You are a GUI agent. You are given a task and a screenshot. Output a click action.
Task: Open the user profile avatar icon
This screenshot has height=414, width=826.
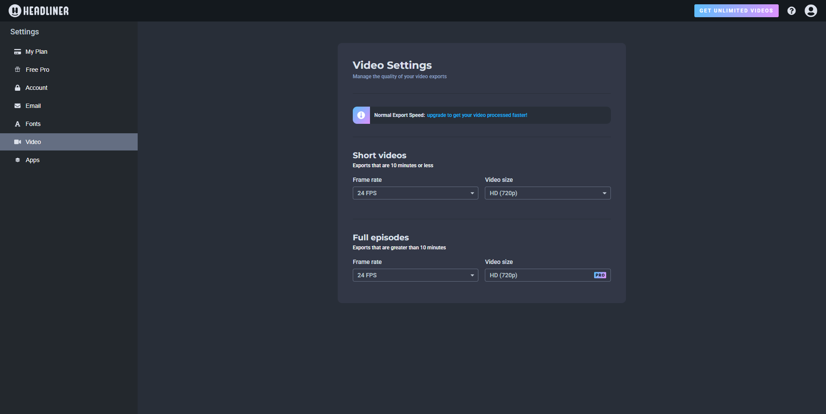point(811,11)
